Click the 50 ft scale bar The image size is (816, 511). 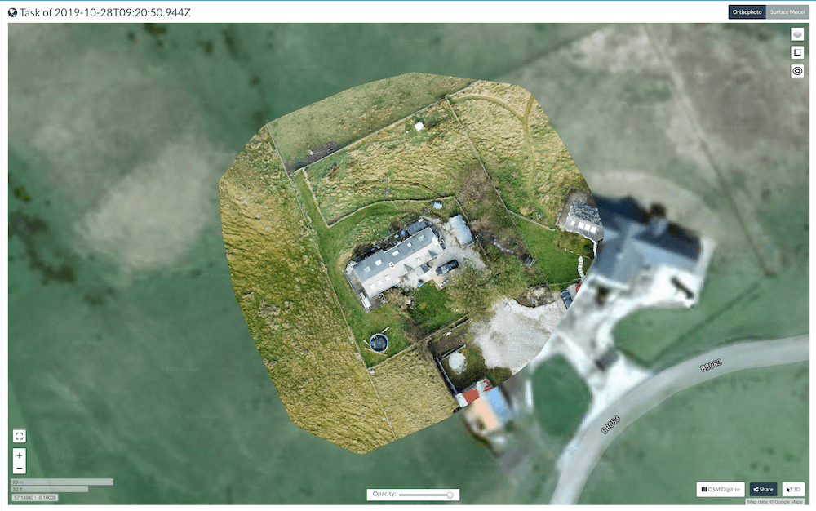[49, 489]
